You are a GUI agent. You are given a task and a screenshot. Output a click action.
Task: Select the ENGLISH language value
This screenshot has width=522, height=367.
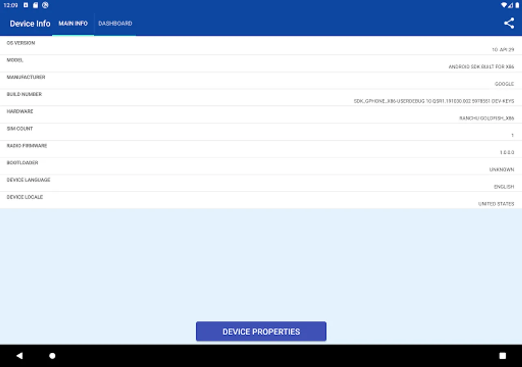504,187
